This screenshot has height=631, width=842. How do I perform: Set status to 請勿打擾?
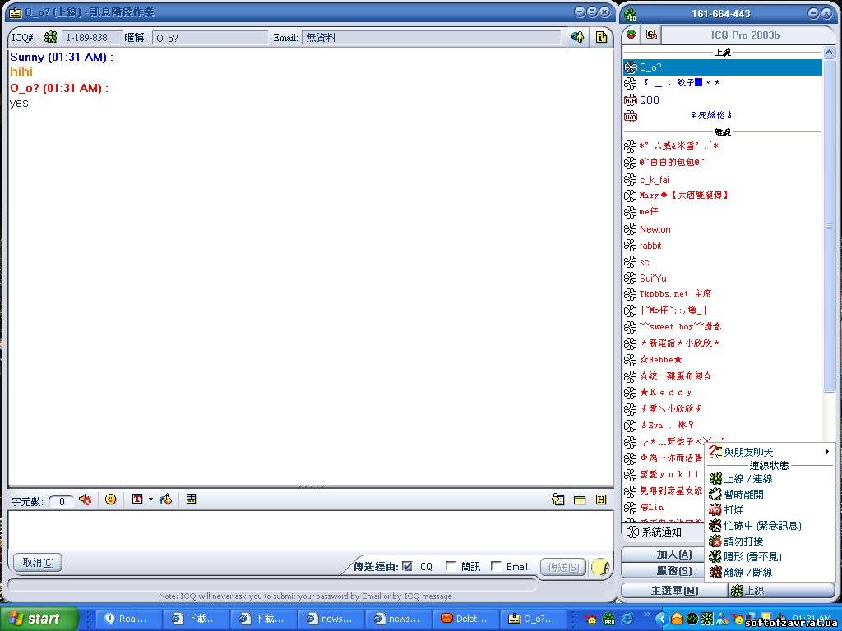770,541
